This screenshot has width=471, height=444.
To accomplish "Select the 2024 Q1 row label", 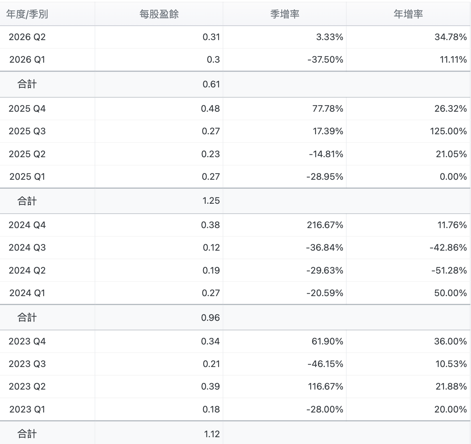I will click(x=27, y=293).
